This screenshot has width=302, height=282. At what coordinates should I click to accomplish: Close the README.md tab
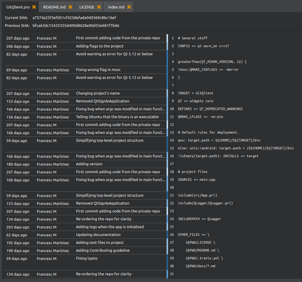(70, 7)
